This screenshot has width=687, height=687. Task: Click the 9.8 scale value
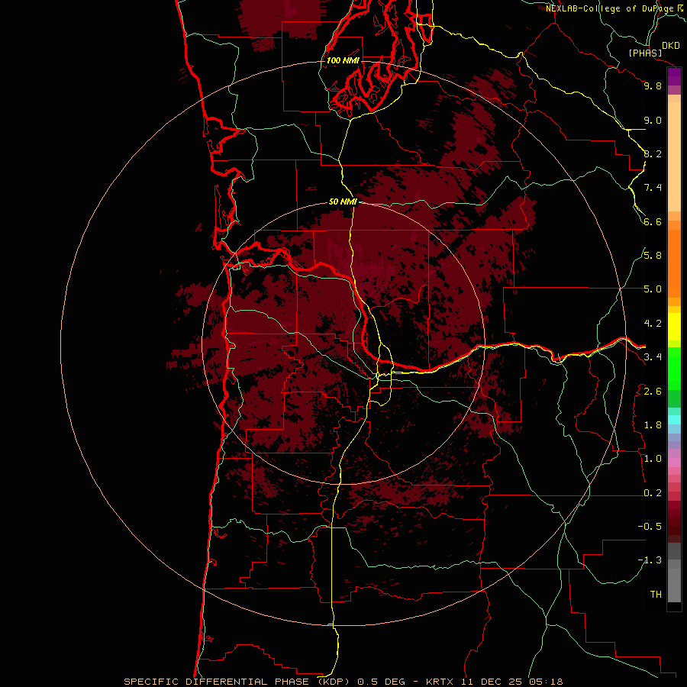[653, 85]
